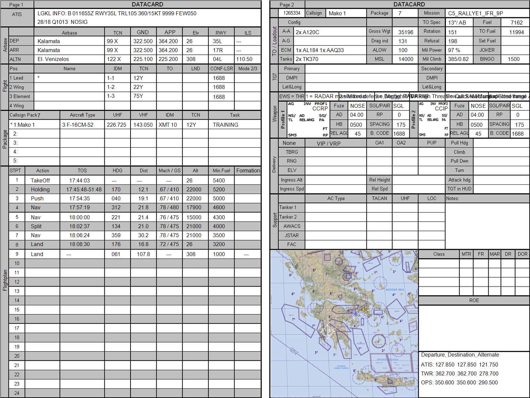530x398 pixels.
Task: Click the Tanker 1 AC Type cell
Action: click(x=336, y=207)
